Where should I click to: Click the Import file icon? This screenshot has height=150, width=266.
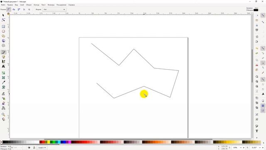coord(257,37)
